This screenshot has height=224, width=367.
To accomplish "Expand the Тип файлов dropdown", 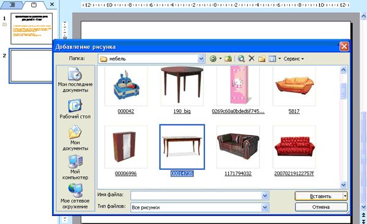I will coord(265,207).
